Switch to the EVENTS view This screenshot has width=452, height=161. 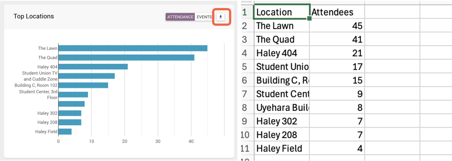coord(204,17)
